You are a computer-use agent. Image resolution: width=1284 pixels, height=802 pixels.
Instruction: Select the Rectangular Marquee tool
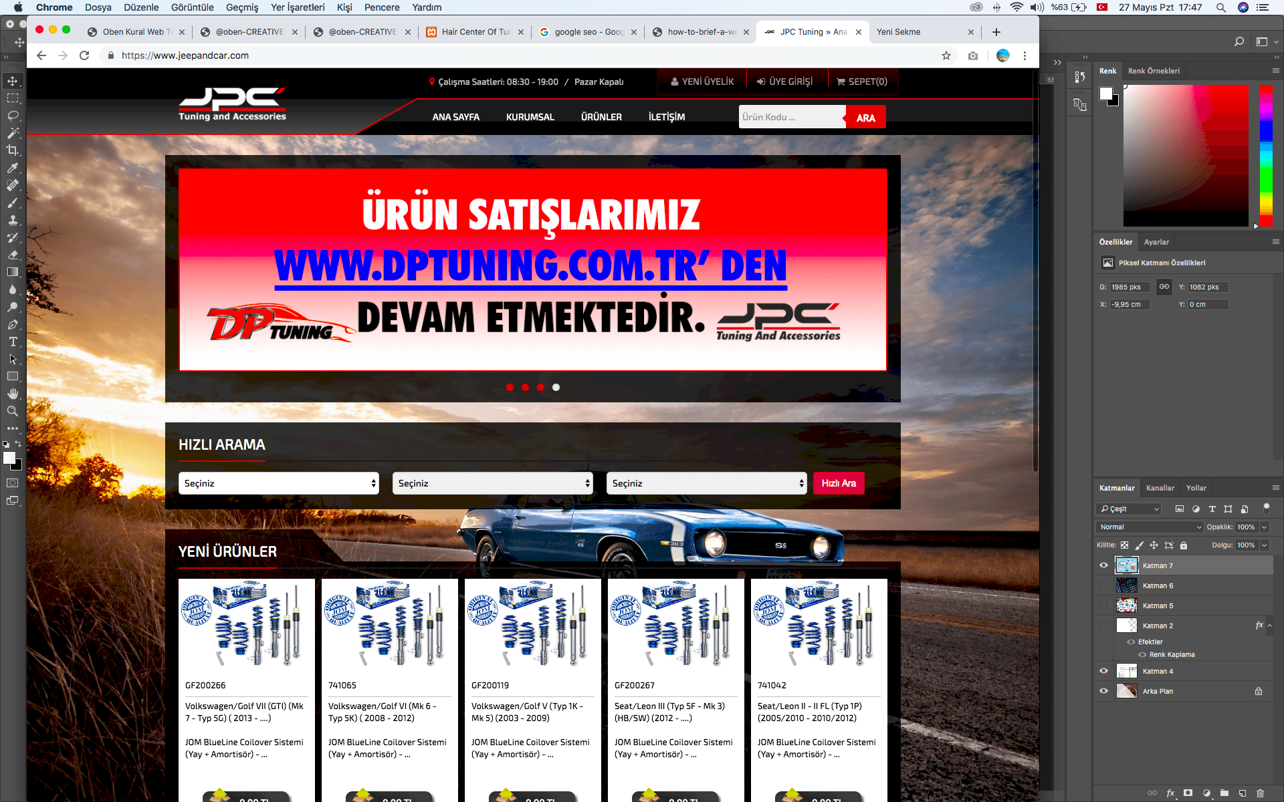13,98
